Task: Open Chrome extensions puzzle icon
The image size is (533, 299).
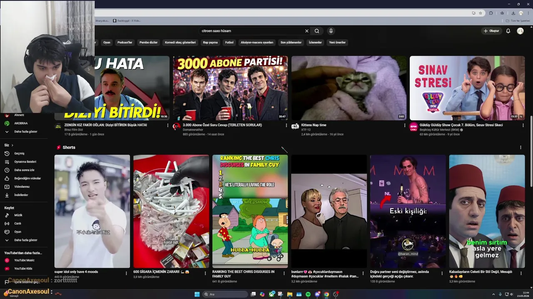Action: coord(491,13)
